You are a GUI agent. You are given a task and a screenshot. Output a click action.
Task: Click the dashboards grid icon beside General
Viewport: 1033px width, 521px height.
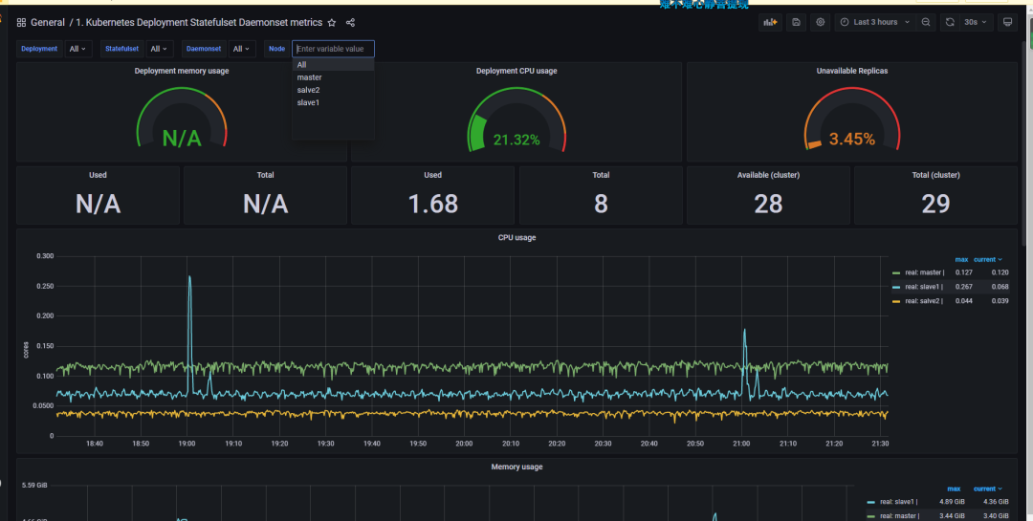pyautogui.click(x=21, y=22)
